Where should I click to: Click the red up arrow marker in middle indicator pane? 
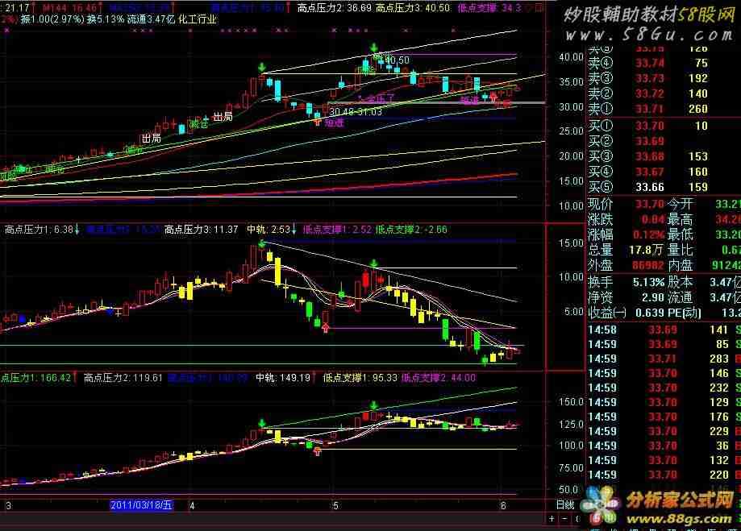[326, 327]
